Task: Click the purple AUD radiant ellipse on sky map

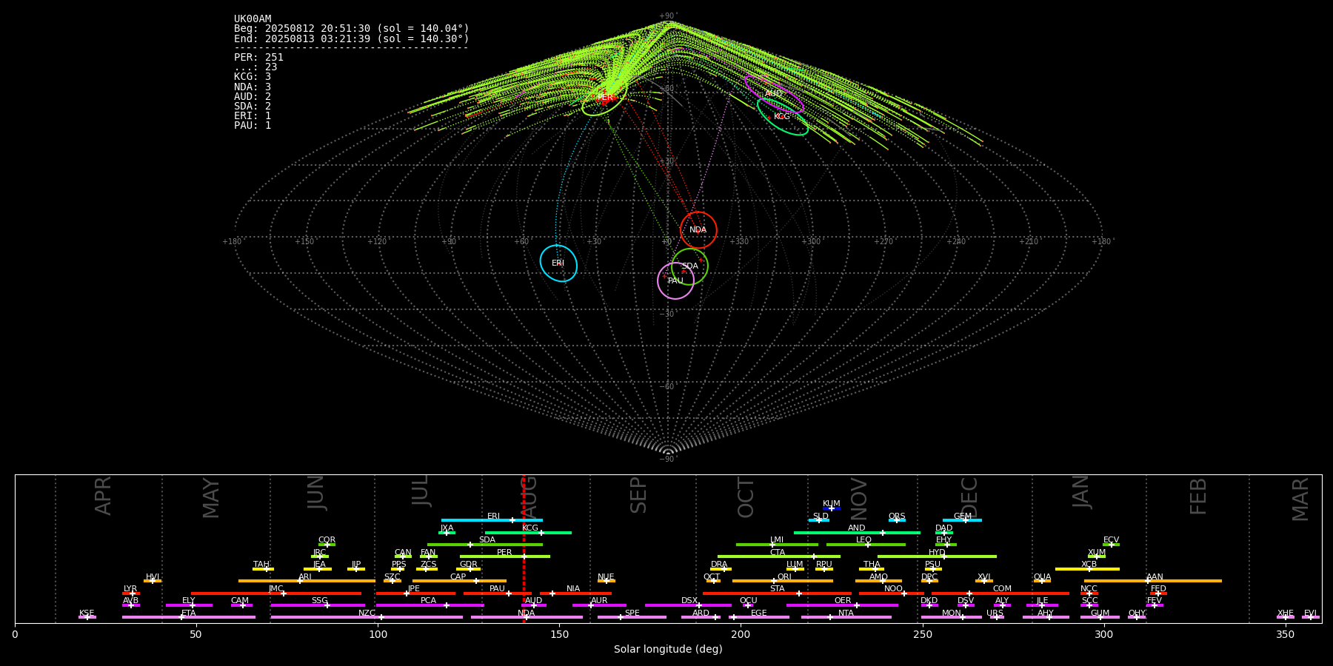Action: [x=774, y=94]
